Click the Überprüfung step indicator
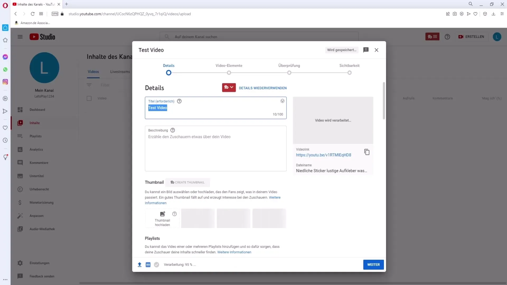 tap(289, 72)
